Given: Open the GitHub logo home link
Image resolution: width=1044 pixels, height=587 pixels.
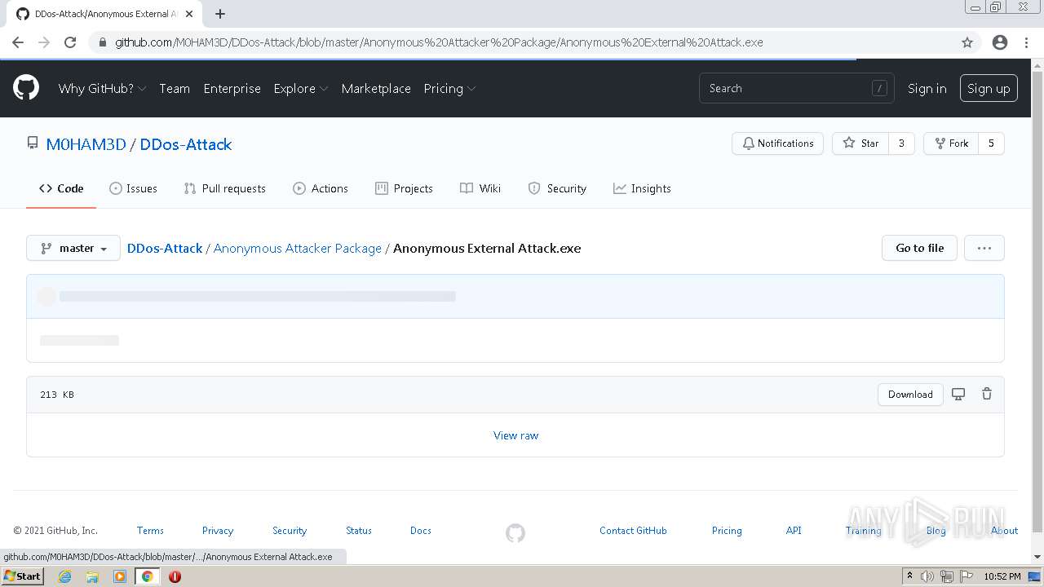Looking at the screenshot, I should pyautogui.click(x=26, y=88).
